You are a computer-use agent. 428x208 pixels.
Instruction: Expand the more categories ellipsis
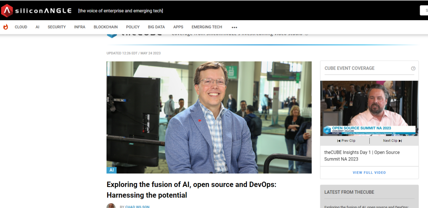tap(234, 27)
